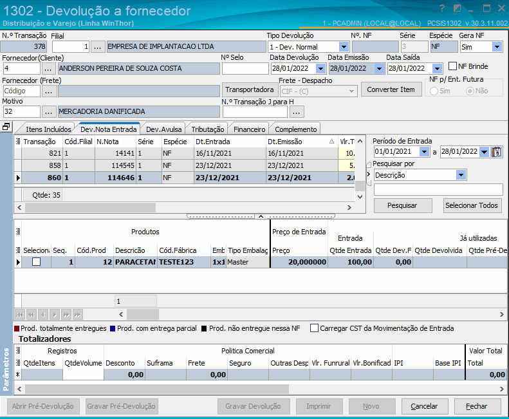Open the Totalizadores grid menu icon
The height and width of the screenshot is (419, 509).
[x=18, y=351]
